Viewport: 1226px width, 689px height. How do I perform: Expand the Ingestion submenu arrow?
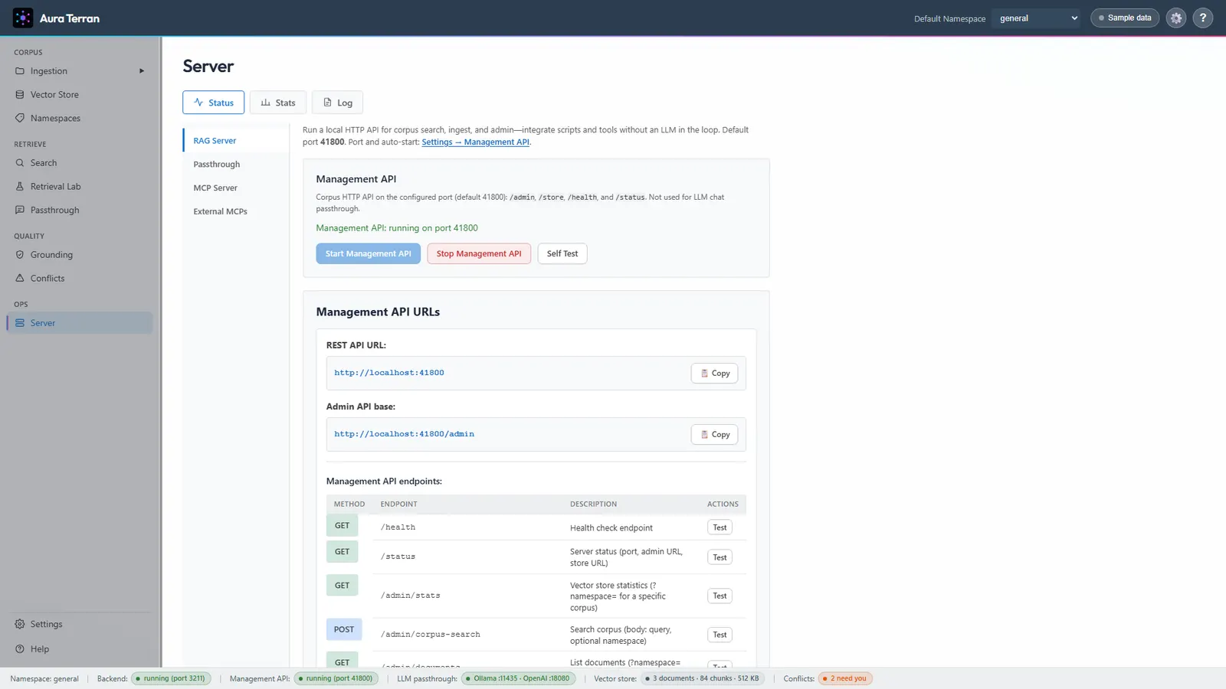coord(142,71)
